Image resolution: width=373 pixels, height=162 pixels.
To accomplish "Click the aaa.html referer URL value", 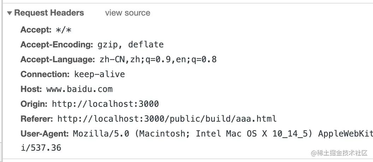I will [167, 119].
